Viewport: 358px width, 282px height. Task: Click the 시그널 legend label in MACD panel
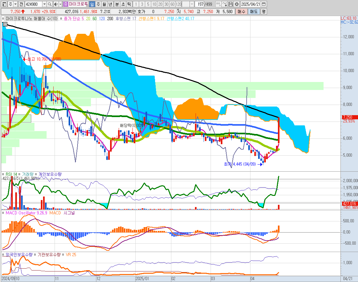[69, 213]
